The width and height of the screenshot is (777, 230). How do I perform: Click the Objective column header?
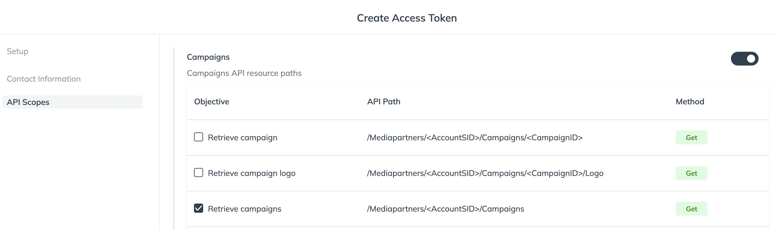212,101
